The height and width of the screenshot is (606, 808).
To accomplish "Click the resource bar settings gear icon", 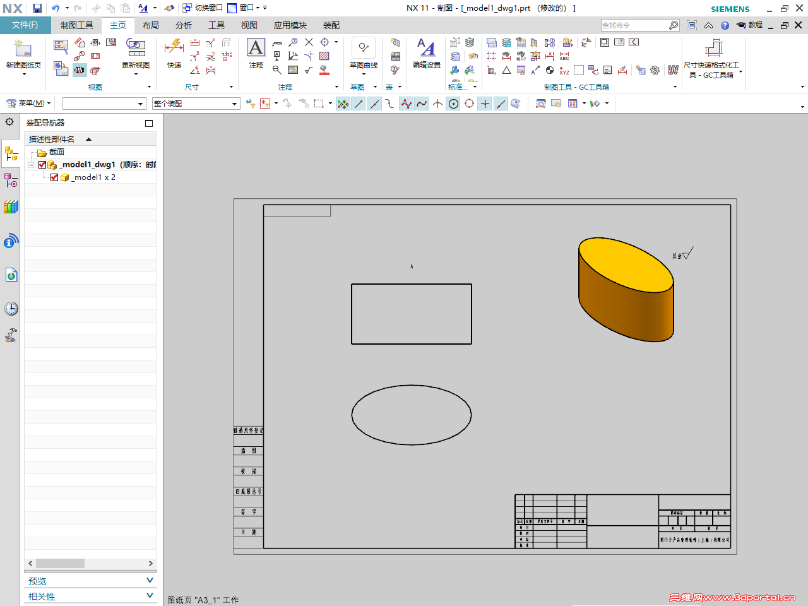I will pos(9,122).
